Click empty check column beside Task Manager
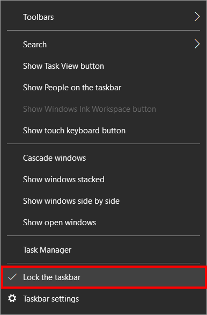The height and width of the screenshot is (315, 207). pos(12,250)
